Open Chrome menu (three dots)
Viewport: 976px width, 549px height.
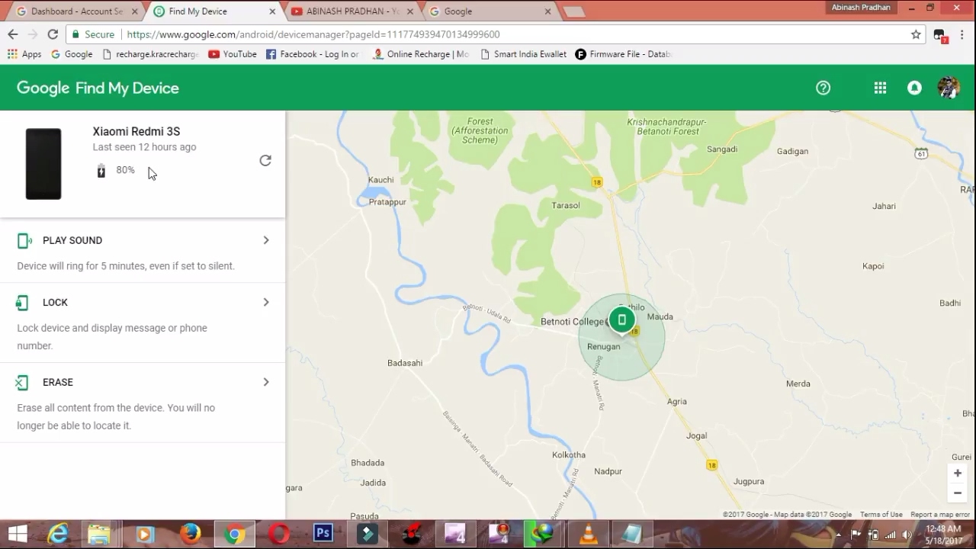962,34
